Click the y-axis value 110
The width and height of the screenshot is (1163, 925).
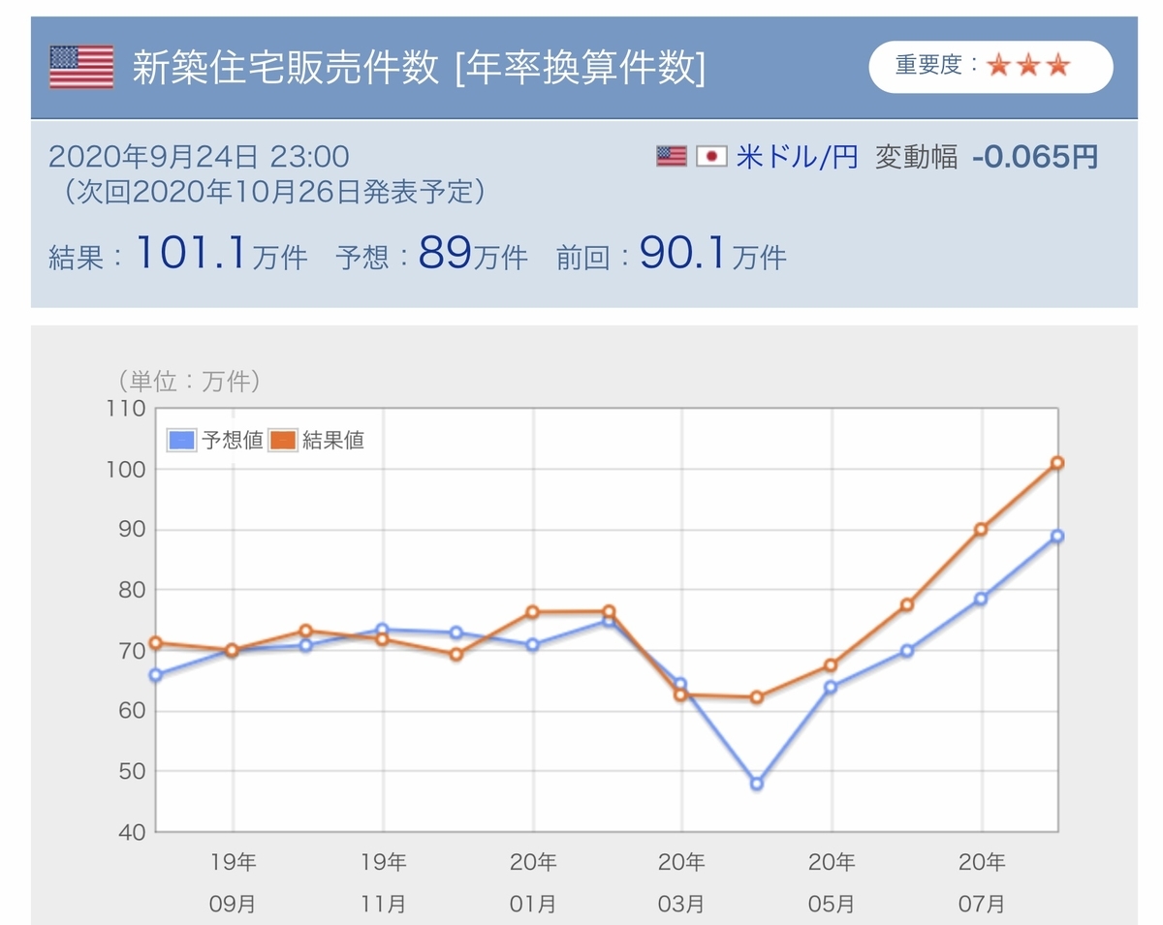[128, 409]
